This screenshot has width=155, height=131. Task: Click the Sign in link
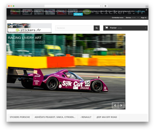tap(144, 18)
